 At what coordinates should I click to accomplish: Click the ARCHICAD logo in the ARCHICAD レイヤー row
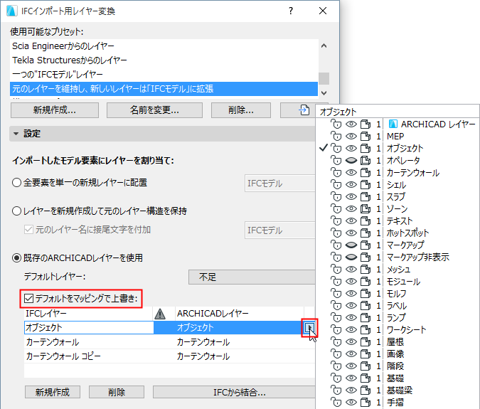[x=393, y=124]
